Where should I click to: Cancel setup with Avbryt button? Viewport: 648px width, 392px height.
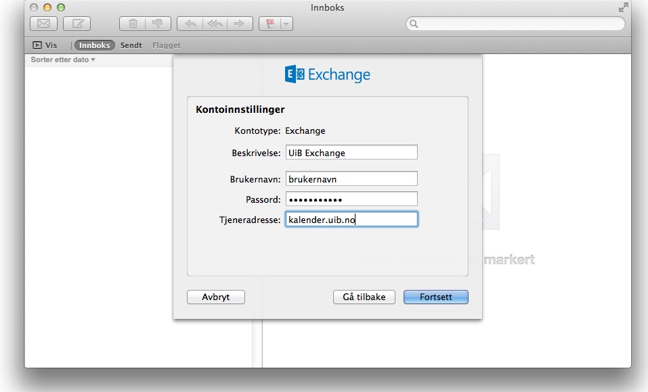click(215, 297)
